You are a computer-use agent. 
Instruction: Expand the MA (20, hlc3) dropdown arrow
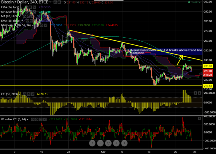coord(20,16)
